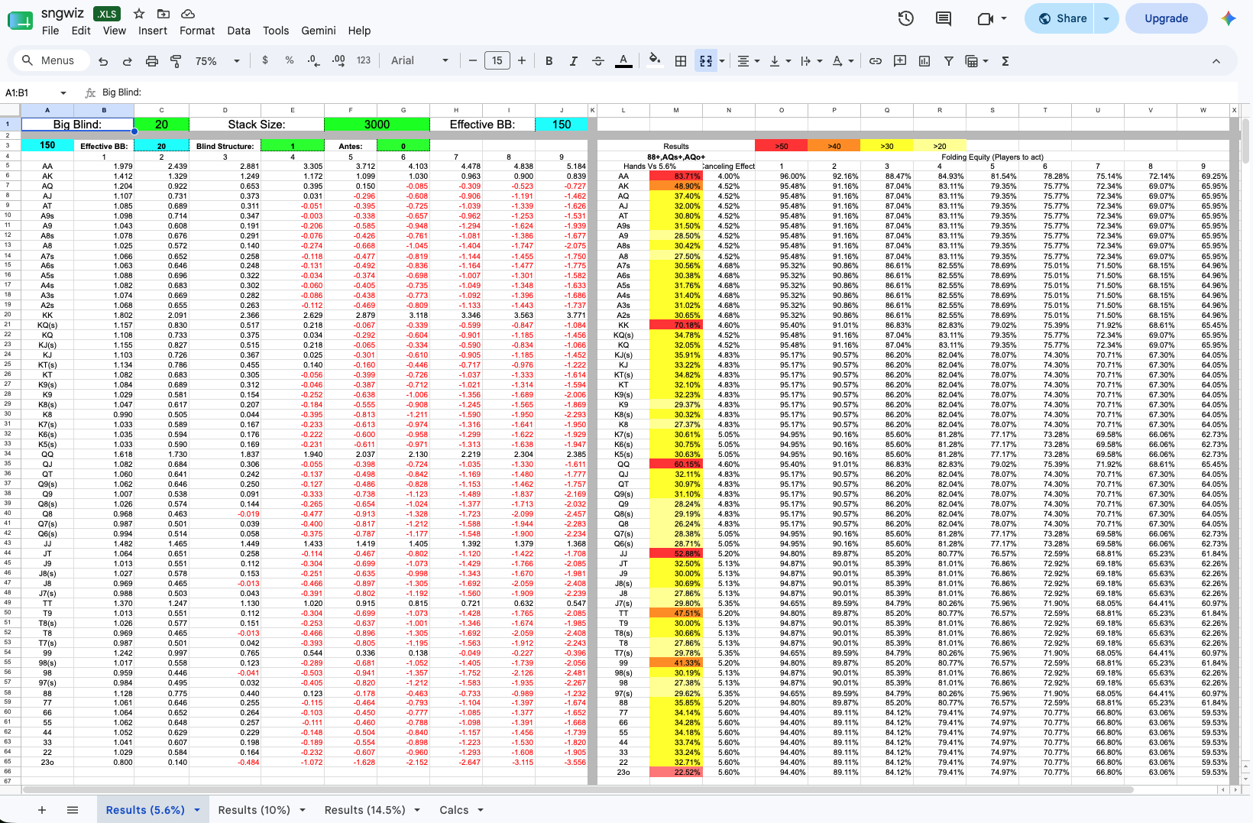Open the merge cells options arrow
This screenshot has height=823, width=1253.
coord(722,61)
